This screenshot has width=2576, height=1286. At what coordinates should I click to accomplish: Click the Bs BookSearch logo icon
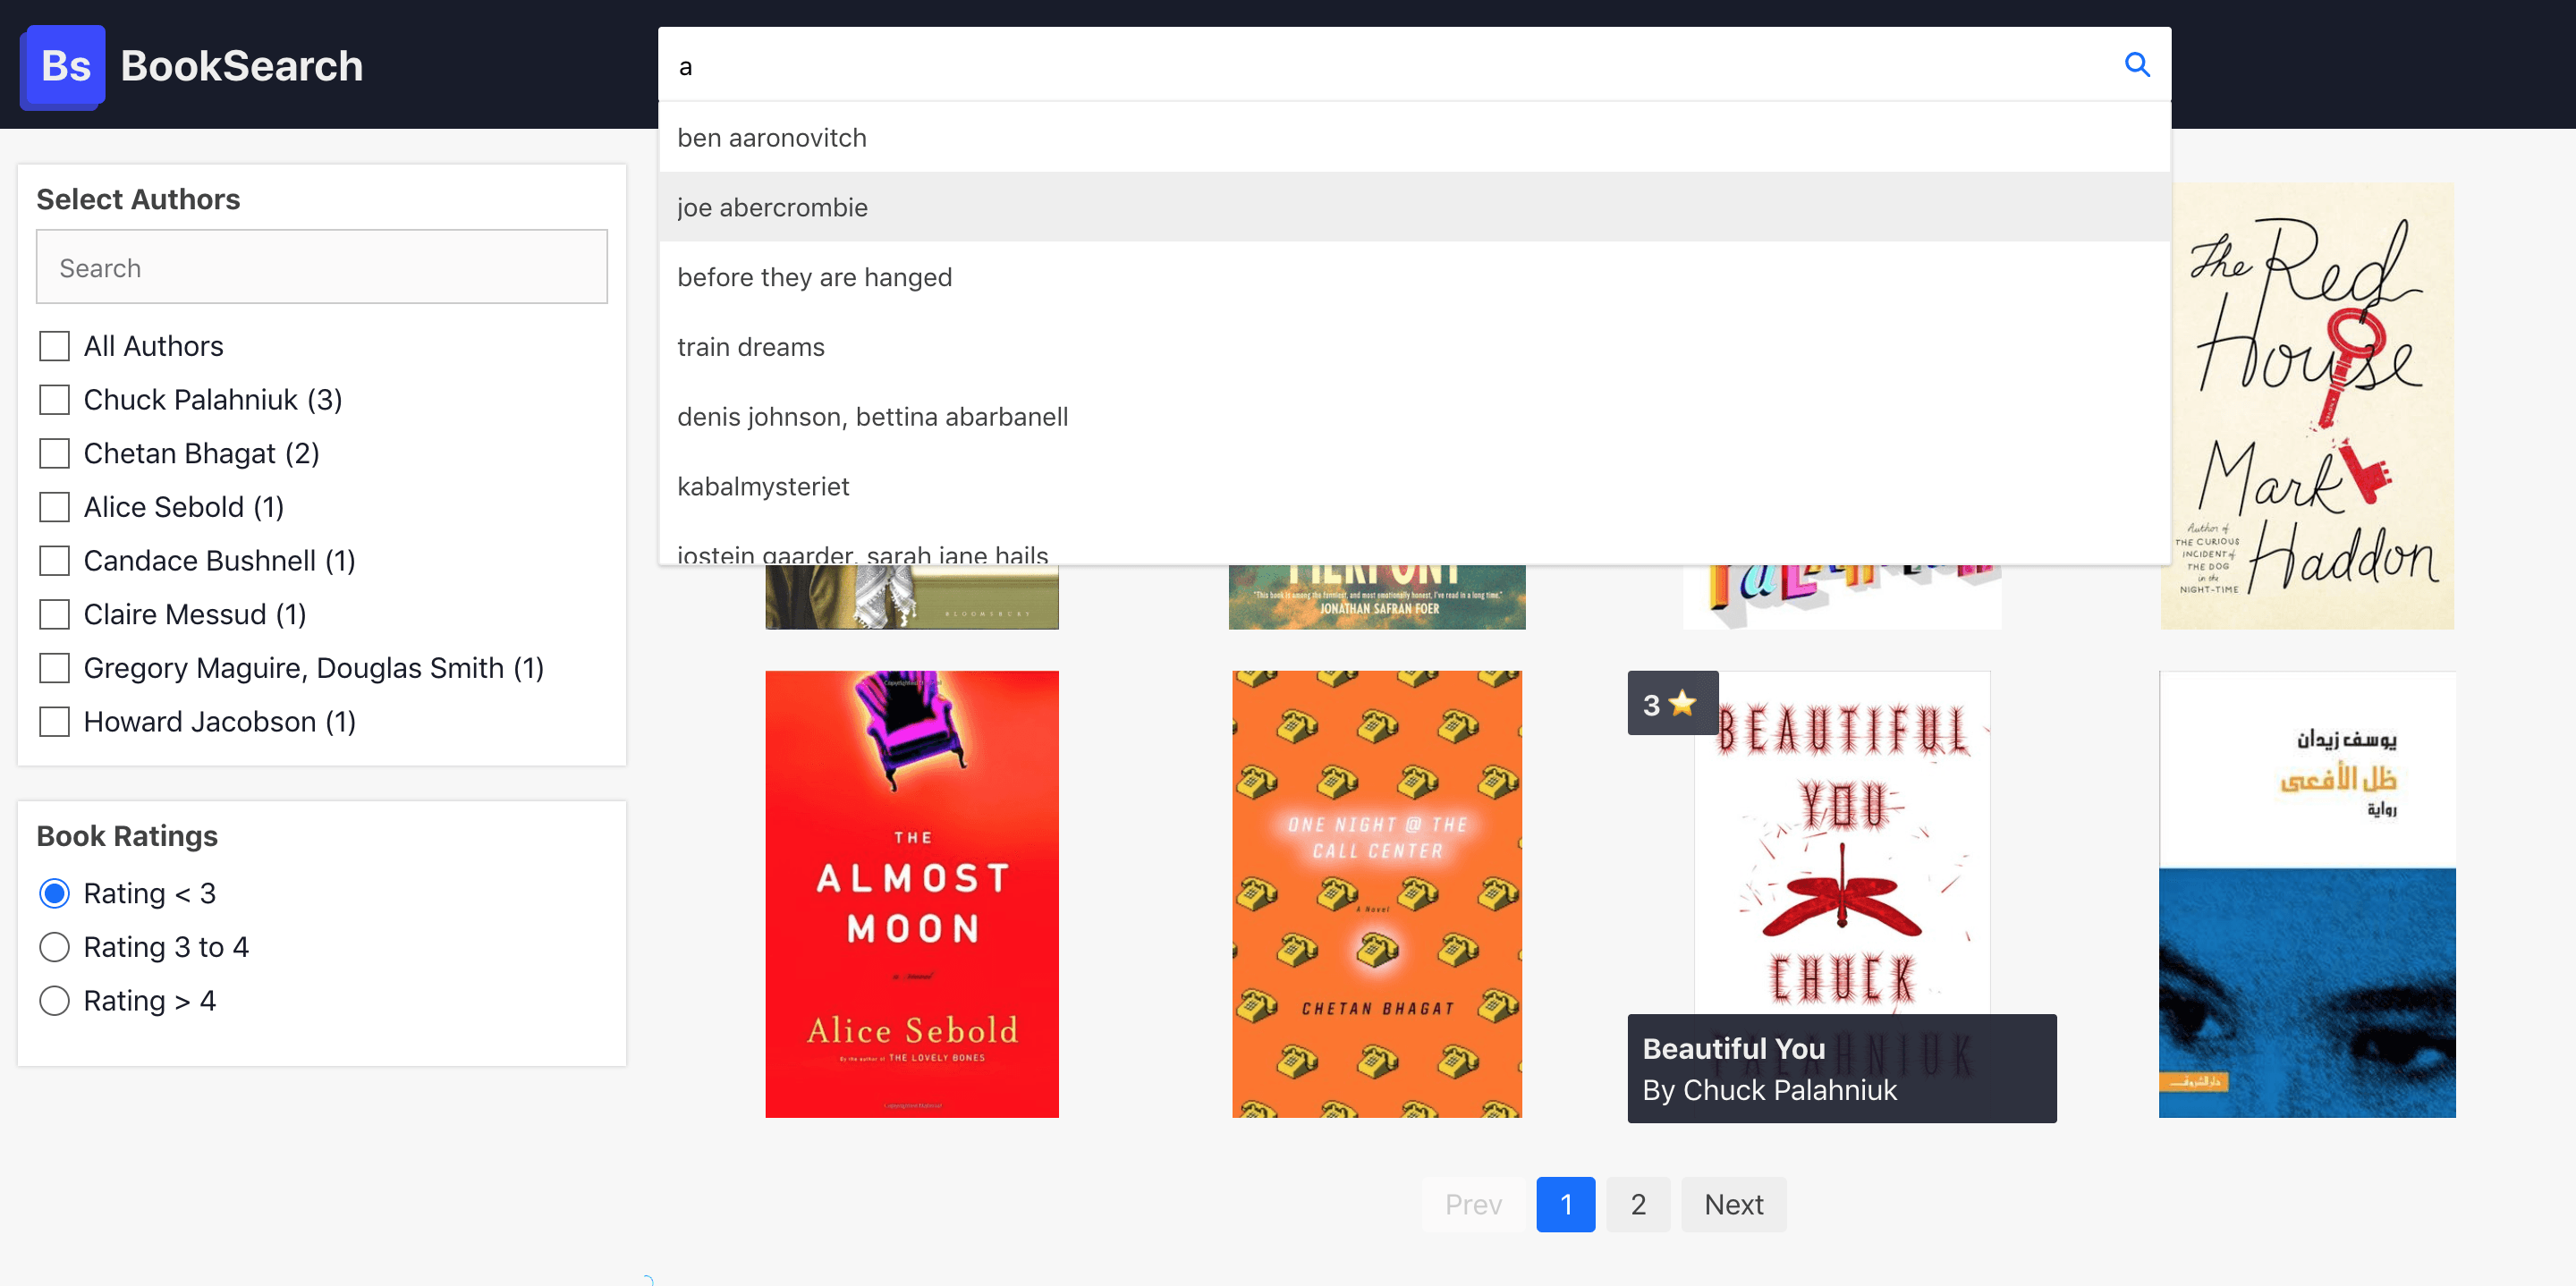tap(61, 65)
